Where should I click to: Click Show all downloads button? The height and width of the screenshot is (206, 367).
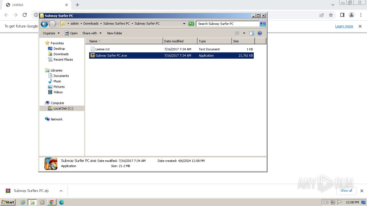346,191
